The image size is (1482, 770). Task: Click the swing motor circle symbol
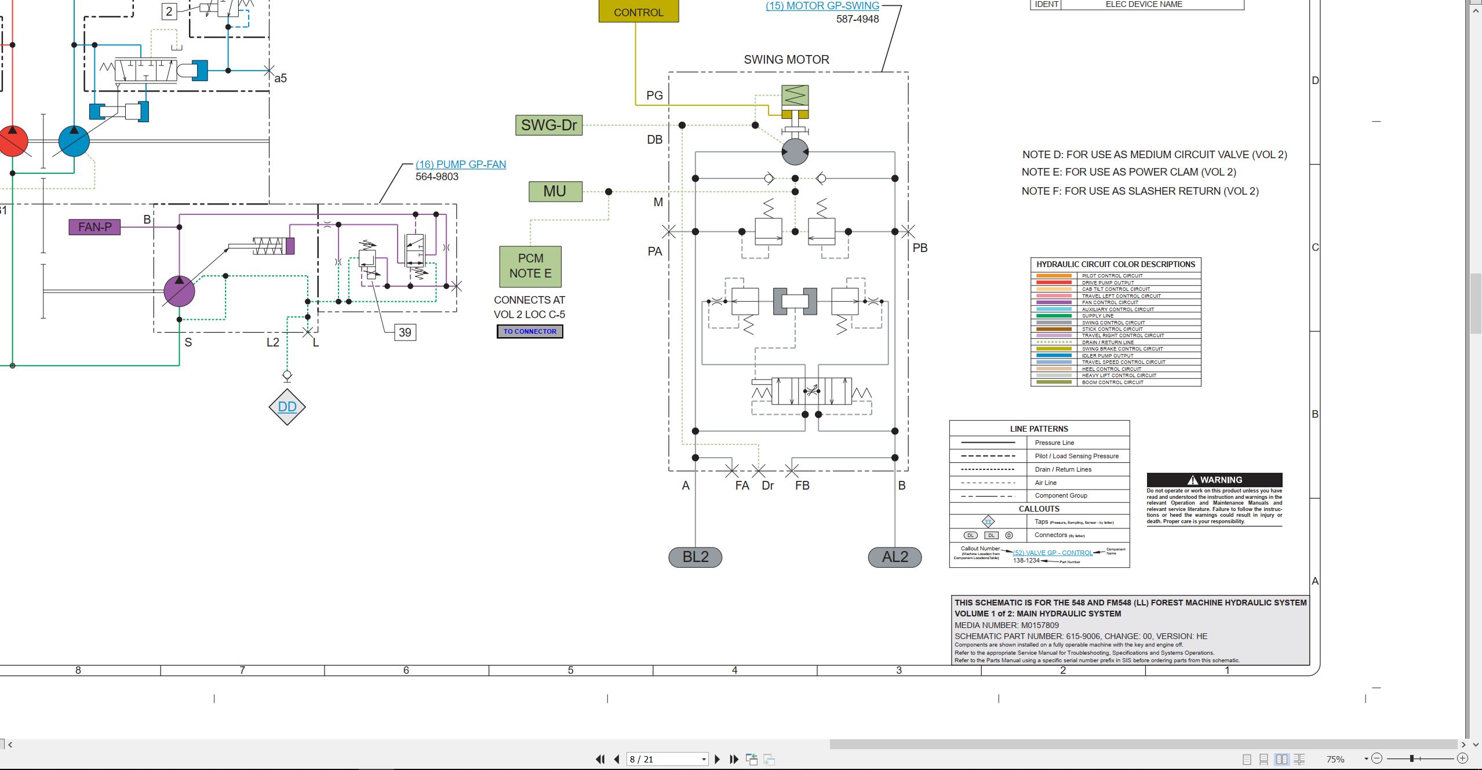[795, 152]
